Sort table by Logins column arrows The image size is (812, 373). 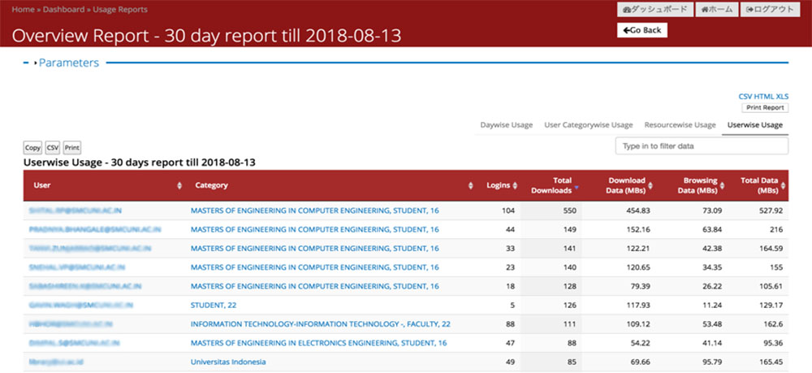[515, 185]
